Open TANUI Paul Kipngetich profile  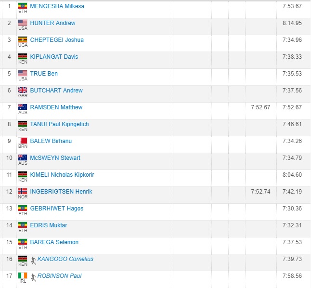tap(59, 124)
